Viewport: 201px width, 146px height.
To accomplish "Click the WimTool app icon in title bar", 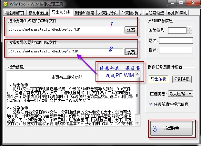I will pos(5,4).
